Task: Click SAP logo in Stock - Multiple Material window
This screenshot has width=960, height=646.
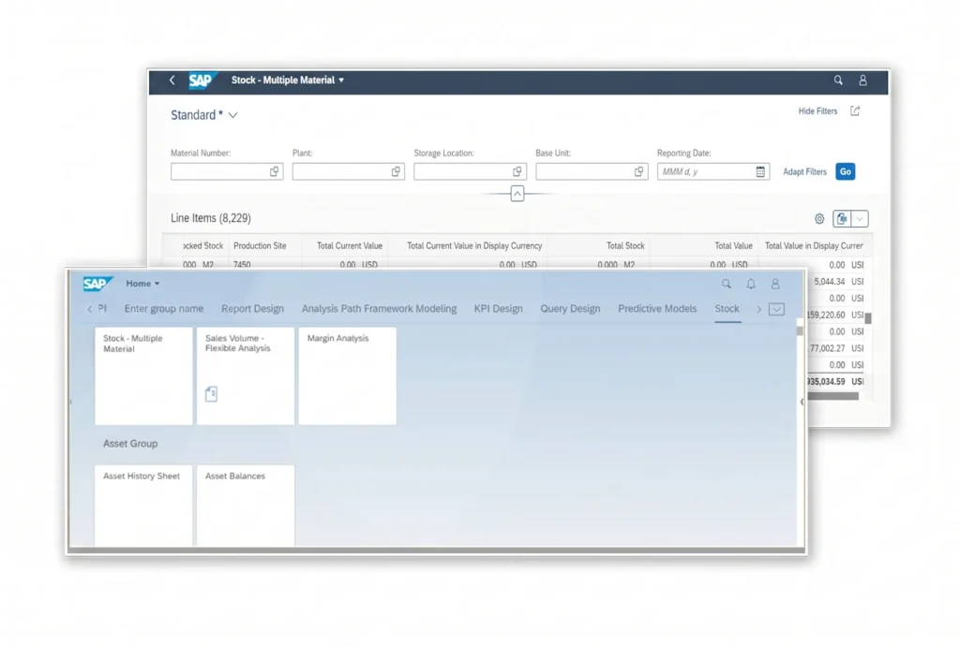Action: click(202, 81)
